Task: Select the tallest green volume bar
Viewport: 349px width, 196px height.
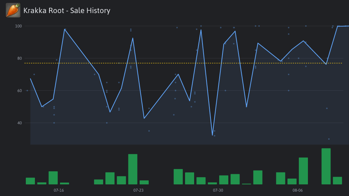Action: (x=326, y=166)
